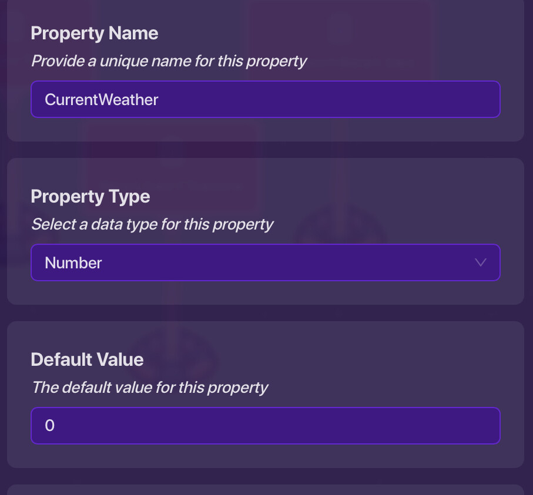Click "The default value for this property" hint
533x495 pixels.
(x=149, y=387)
